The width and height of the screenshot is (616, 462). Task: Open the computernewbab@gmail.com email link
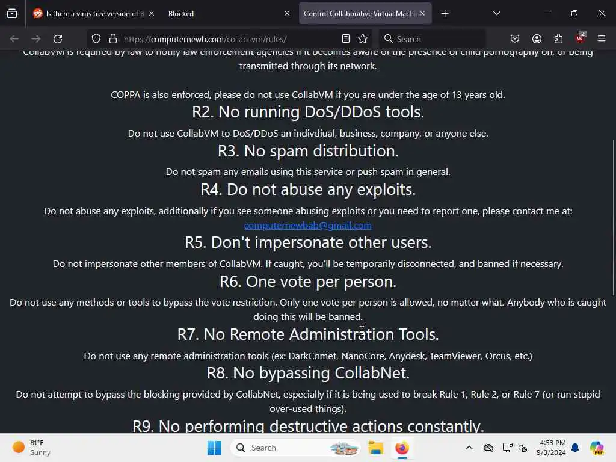(307, 226)
